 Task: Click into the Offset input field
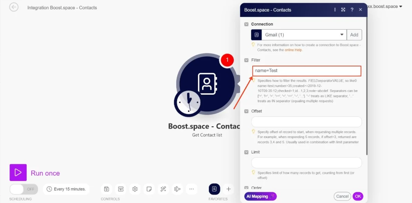pyautogui.click(x=307, y=122)
